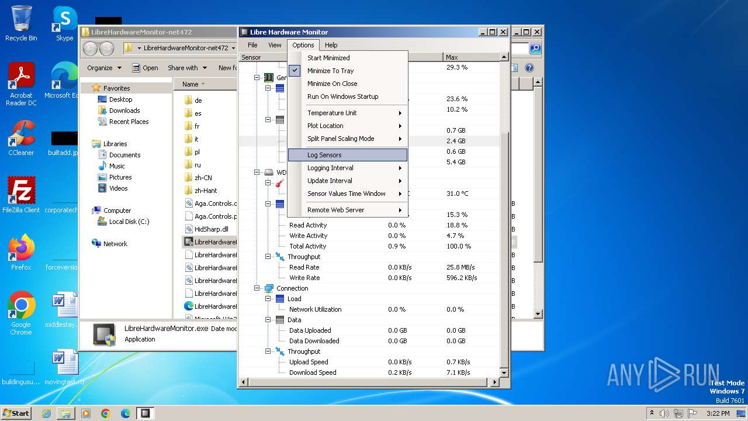The width and height of the screenshot is (748, 421).
Task: Click the Max column header
Action: click(x=471, y=57)
